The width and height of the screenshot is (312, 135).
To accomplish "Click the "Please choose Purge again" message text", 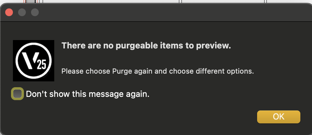I will tap(157, 71).
